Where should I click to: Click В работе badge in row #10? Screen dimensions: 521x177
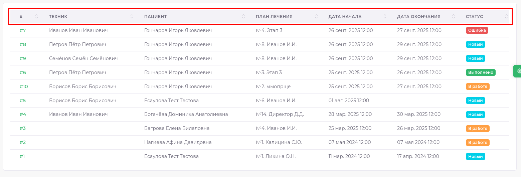[x=478, y=86]
